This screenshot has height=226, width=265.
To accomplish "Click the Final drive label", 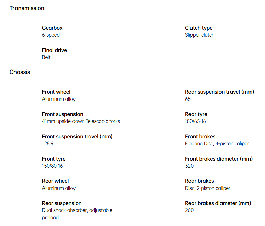I will 54,50.
